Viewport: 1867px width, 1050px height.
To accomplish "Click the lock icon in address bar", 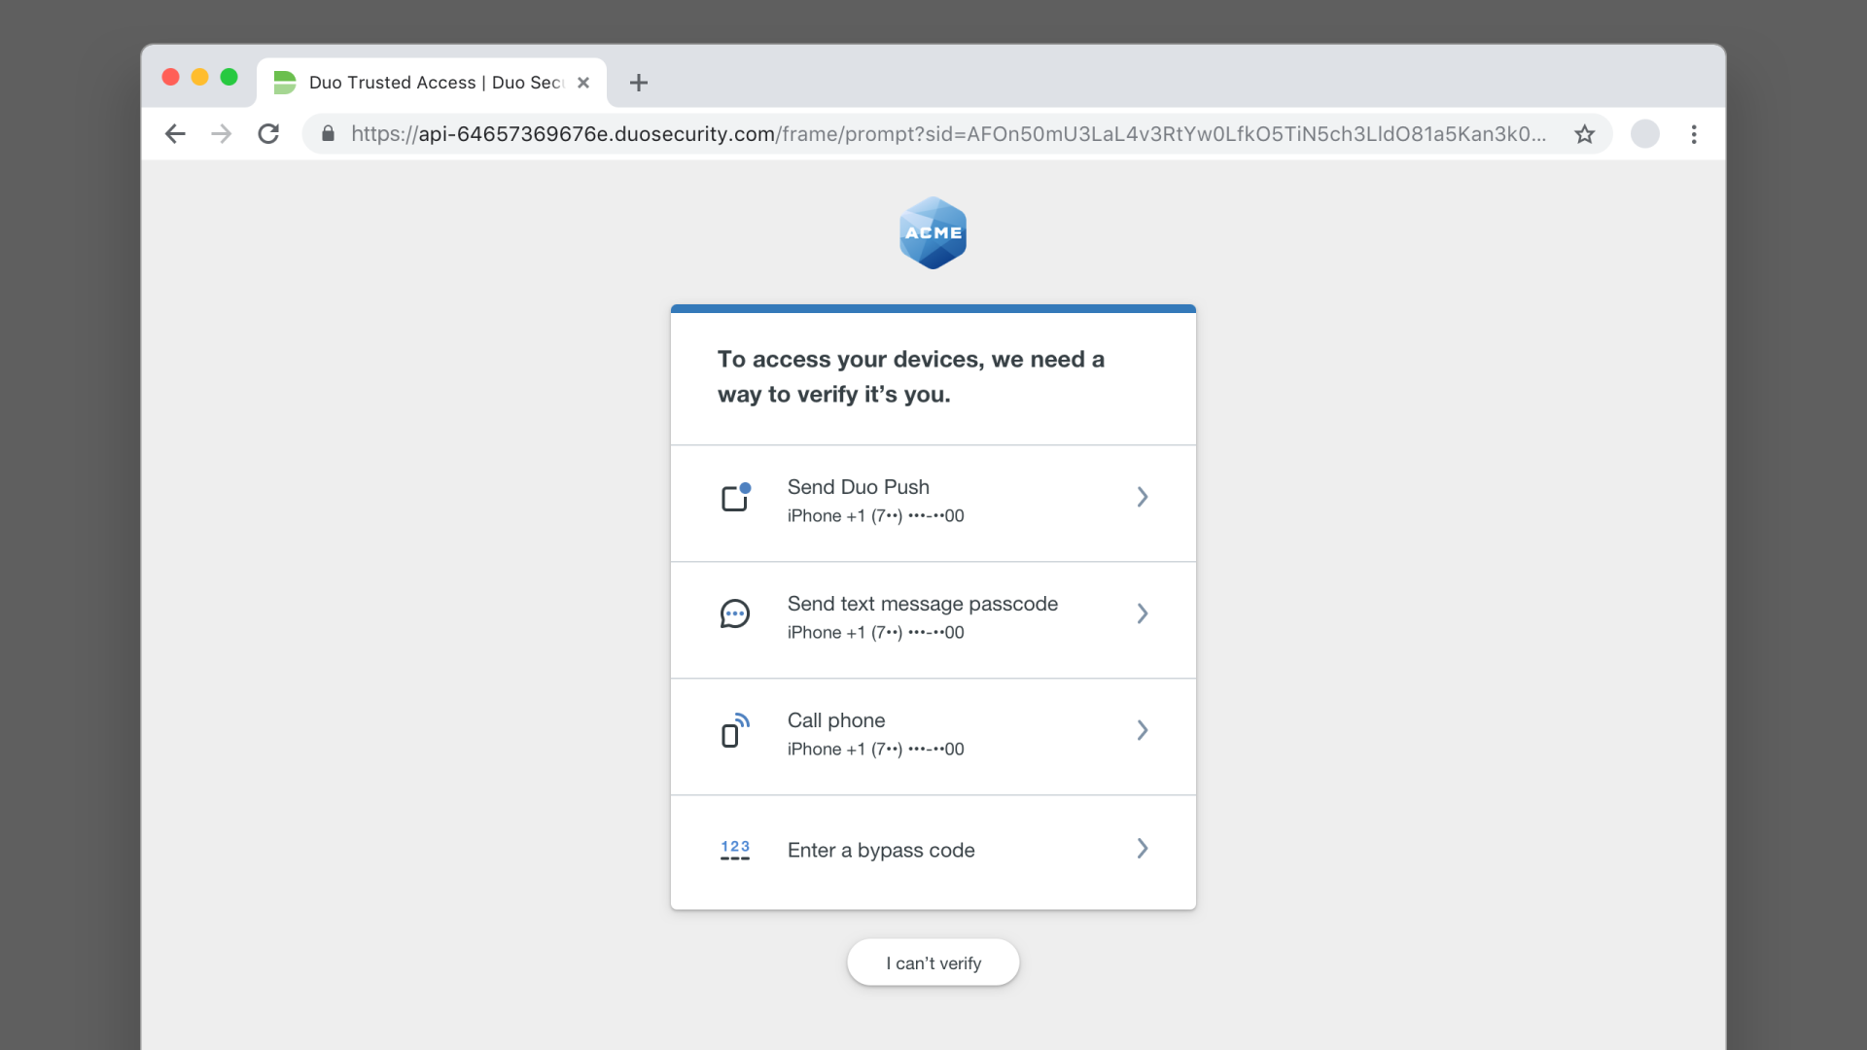I will click(328, 134).
